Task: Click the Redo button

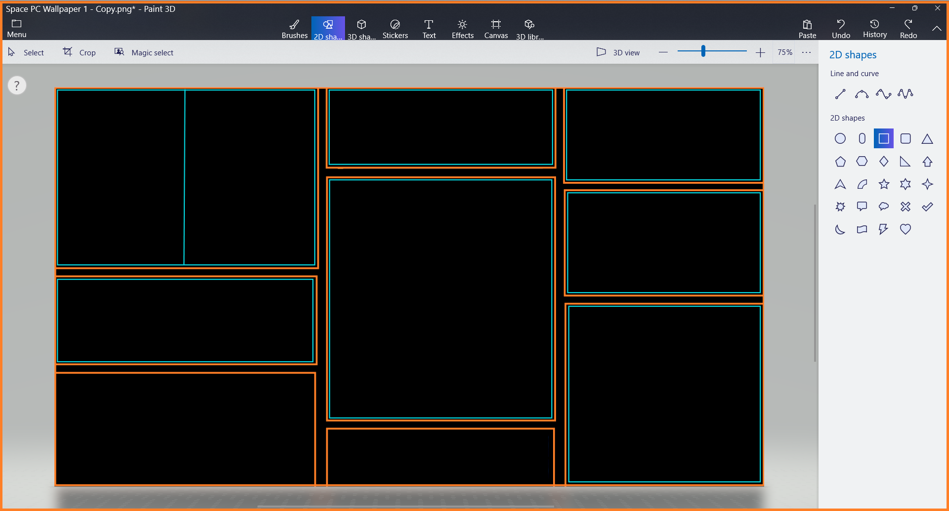Action: (x=908, y=29)
